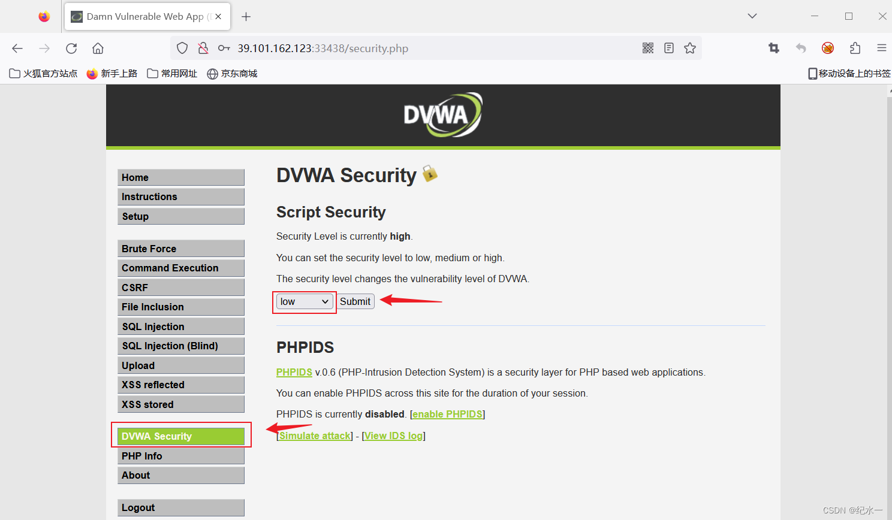The image size is (892, 520).
Task: Open a new browser tab
Action: click(246, 17)
